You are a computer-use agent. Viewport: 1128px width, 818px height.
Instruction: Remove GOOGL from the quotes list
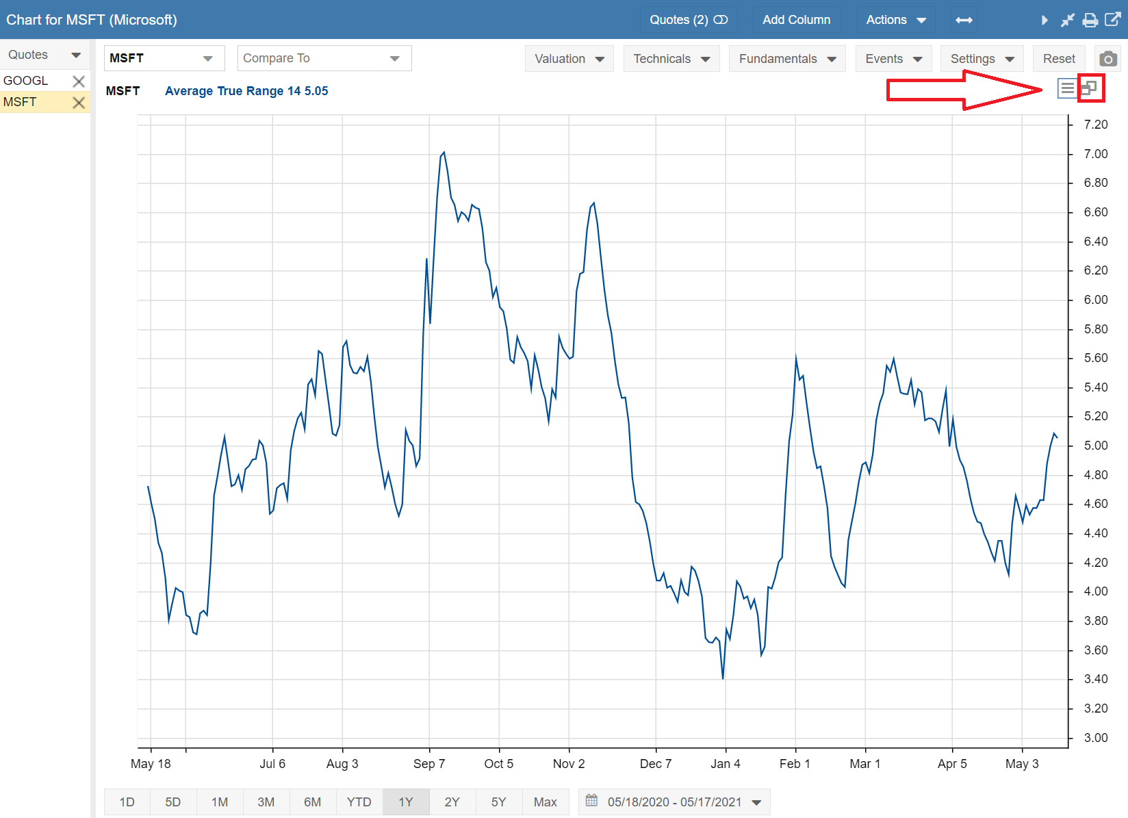(x=79, y=81)
